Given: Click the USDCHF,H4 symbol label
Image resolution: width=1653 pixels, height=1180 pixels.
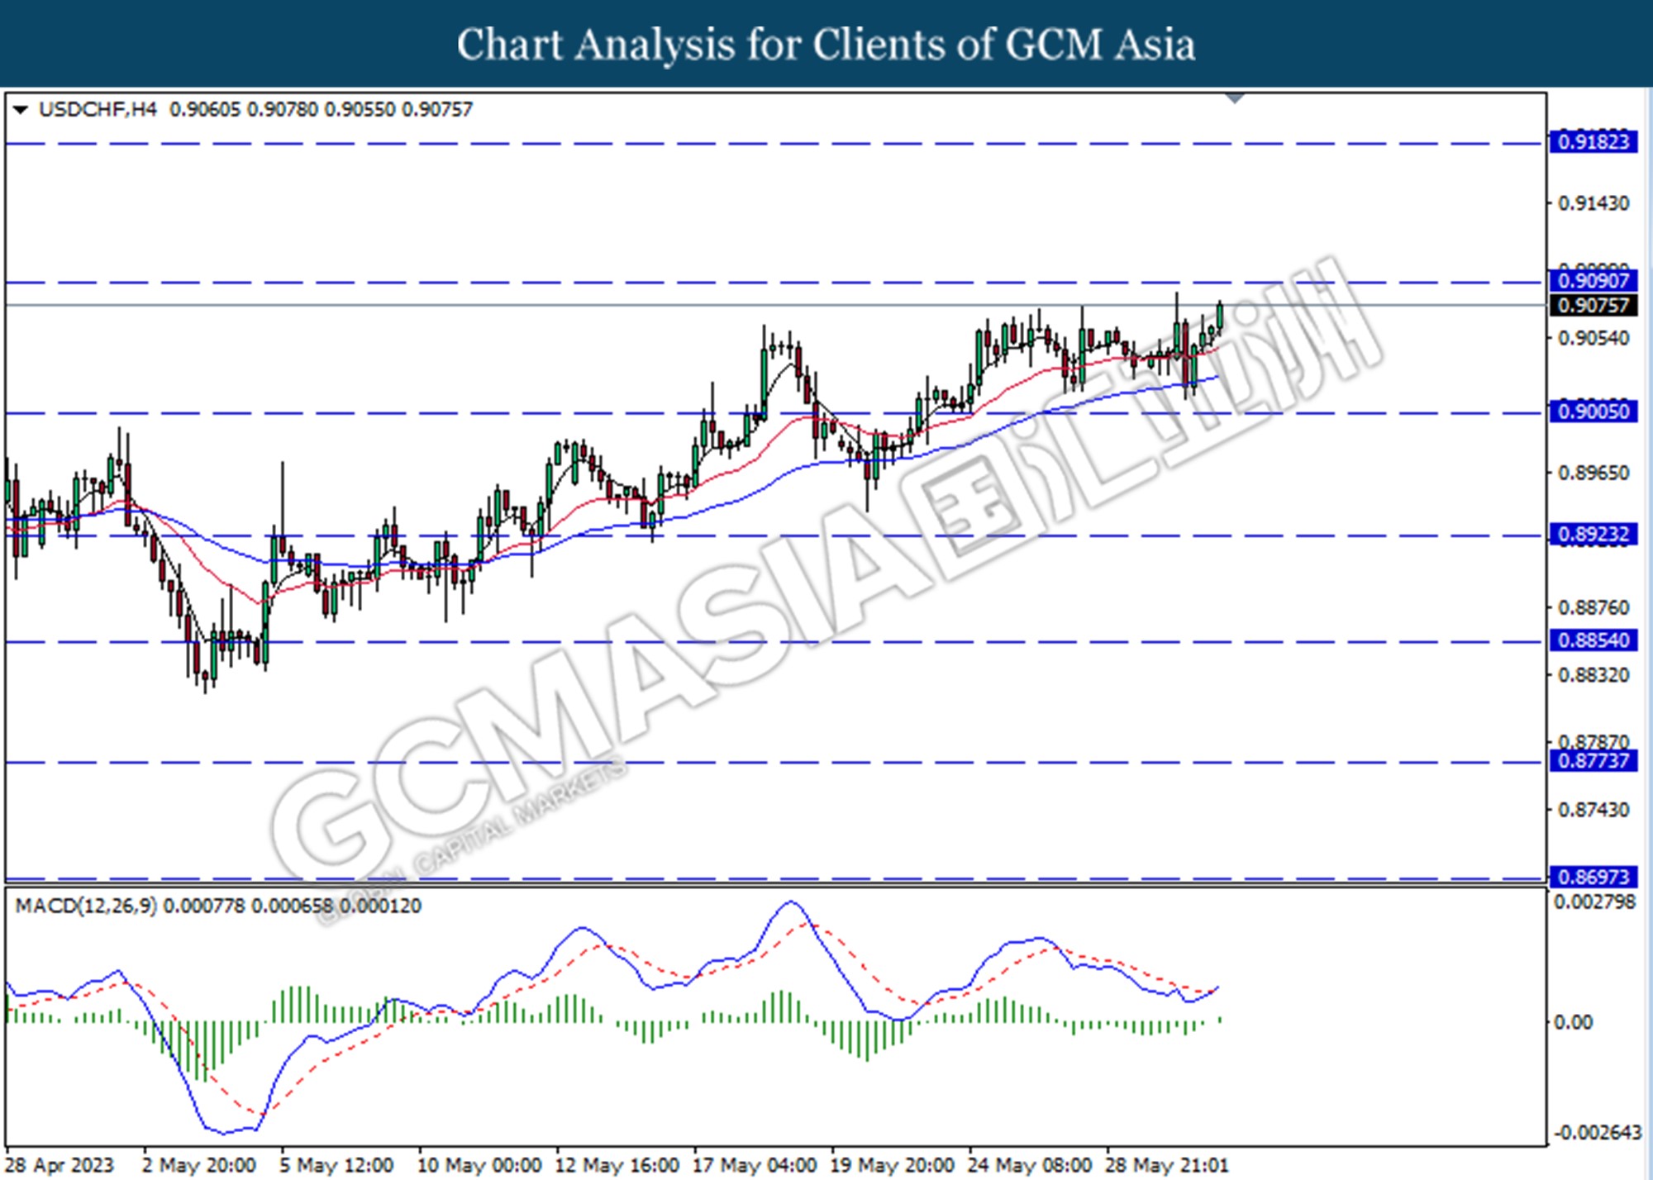Looking at the screenshot, I should click(98, 109).
